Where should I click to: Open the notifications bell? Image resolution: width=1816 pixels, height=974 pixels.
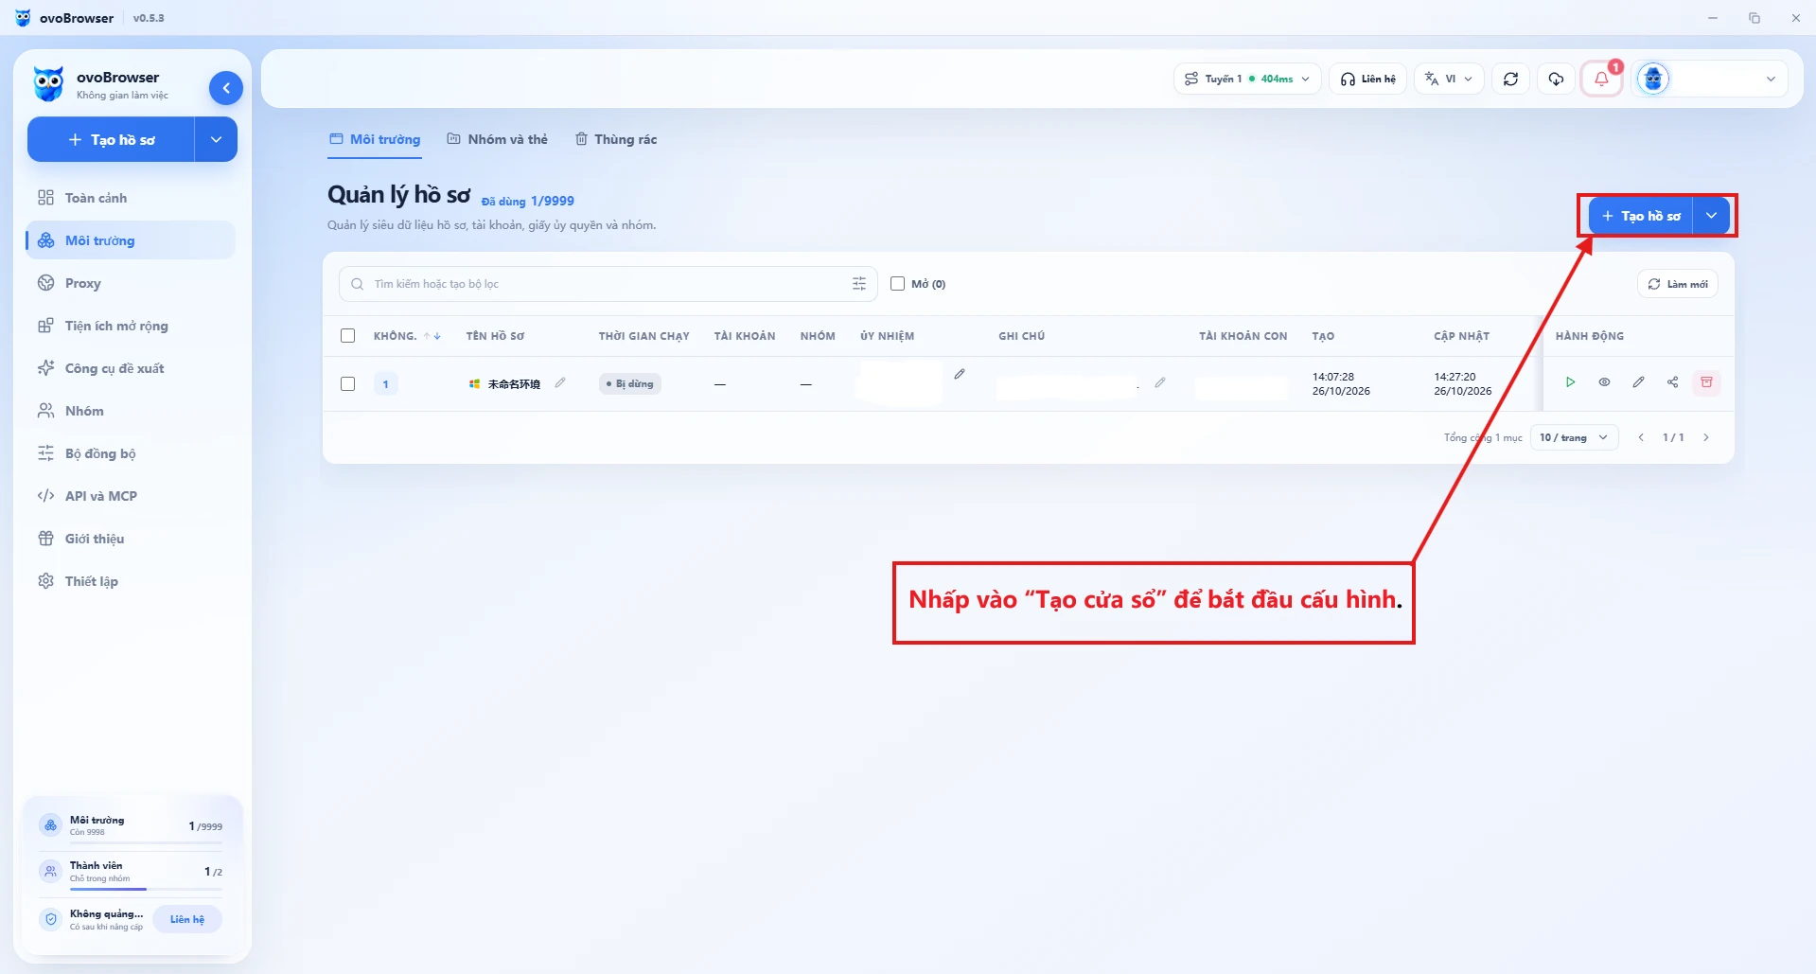coord(1601,79)
